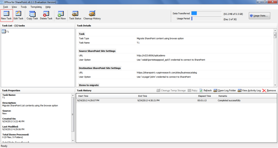Viewport: 278px width, 148px height.
Task: Open Log Folder from Task History bar
Action: click(225, 91)
